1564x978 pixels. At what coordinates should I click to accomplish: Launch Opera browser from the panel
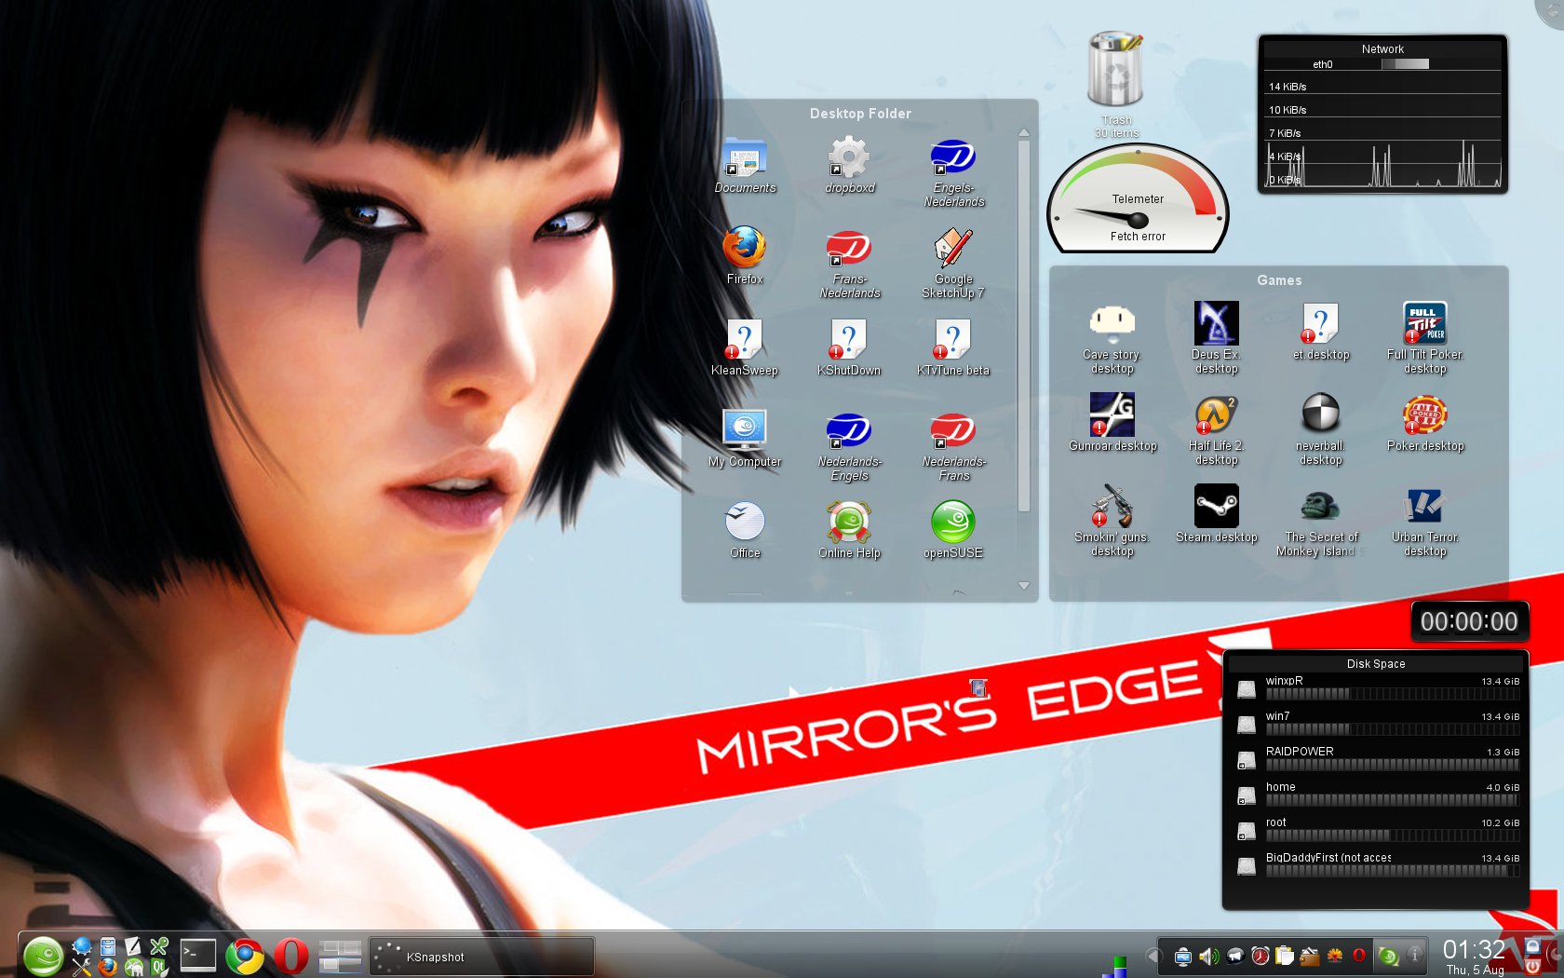point(291,957)
